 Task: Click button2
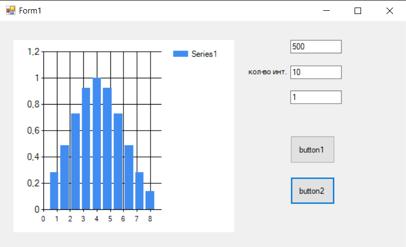coord(312,191)
